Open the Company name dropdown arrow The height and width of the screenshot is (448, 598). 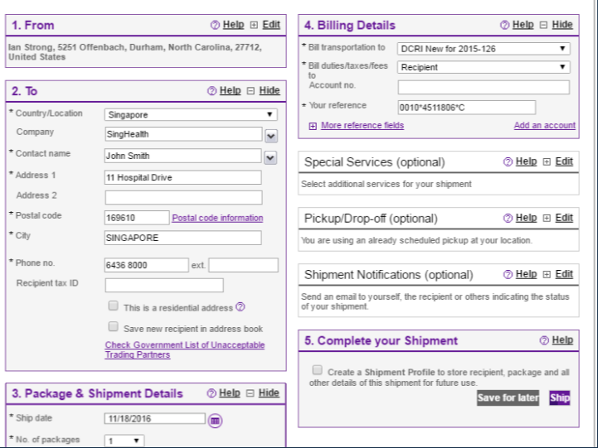(271, 136)
